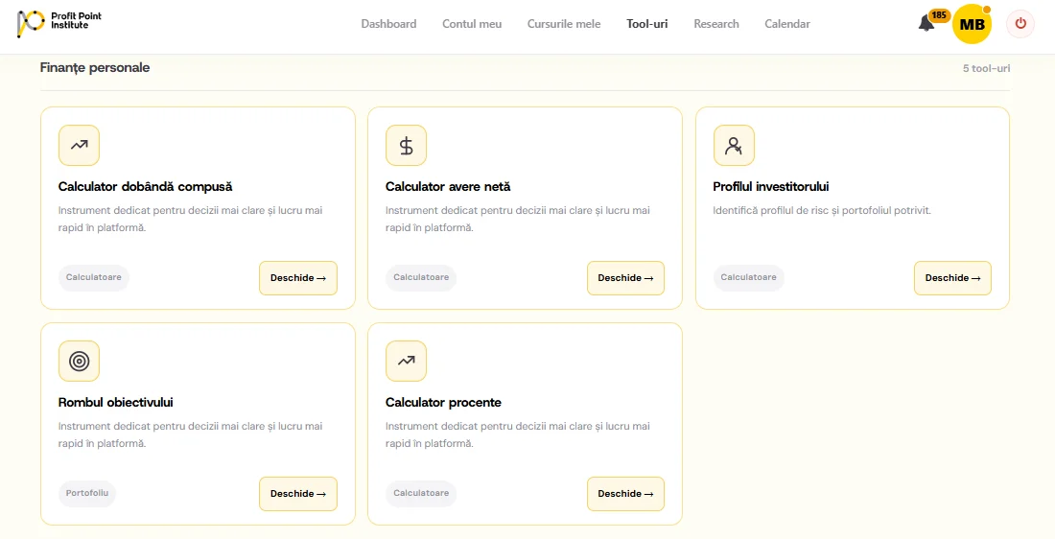The image size is (1055, 539).
Task: Click the Calculator dobândă compusă title
Action: (146, 186)
